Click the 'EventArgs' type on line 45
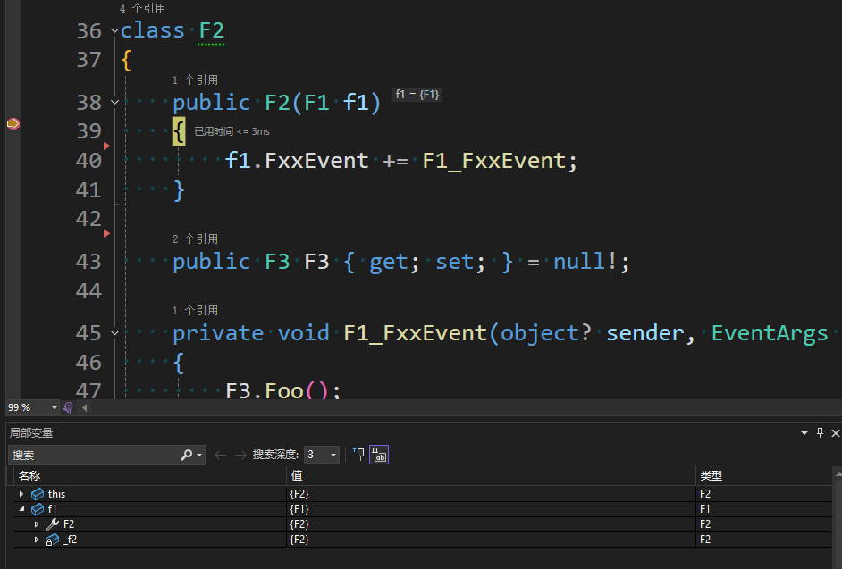This screenshot has height=569, width=842. point(770,333)
